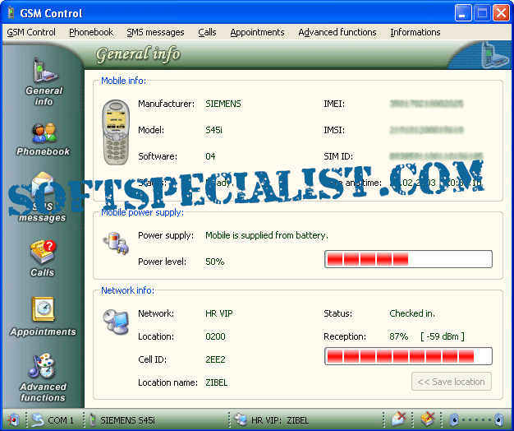514x431 pixels.
Task: Open the GSM Control menu
Action: click(31, 32)
